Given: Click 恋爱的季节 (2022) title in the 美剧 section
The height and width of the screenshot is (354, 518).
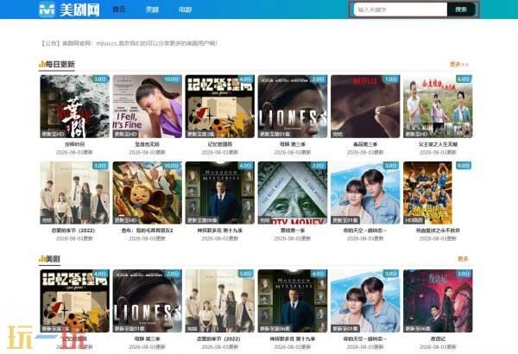Looking at the screenshot, I should coord(218,338).
